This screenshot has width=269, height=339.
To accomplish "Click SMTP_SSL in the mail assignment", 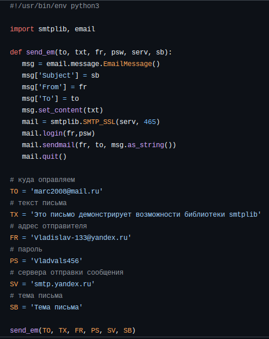I will [99, 122].
